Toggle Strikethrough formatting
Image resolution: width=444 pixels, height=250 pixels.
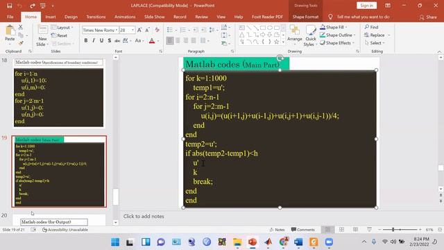(x=117, y=41)
